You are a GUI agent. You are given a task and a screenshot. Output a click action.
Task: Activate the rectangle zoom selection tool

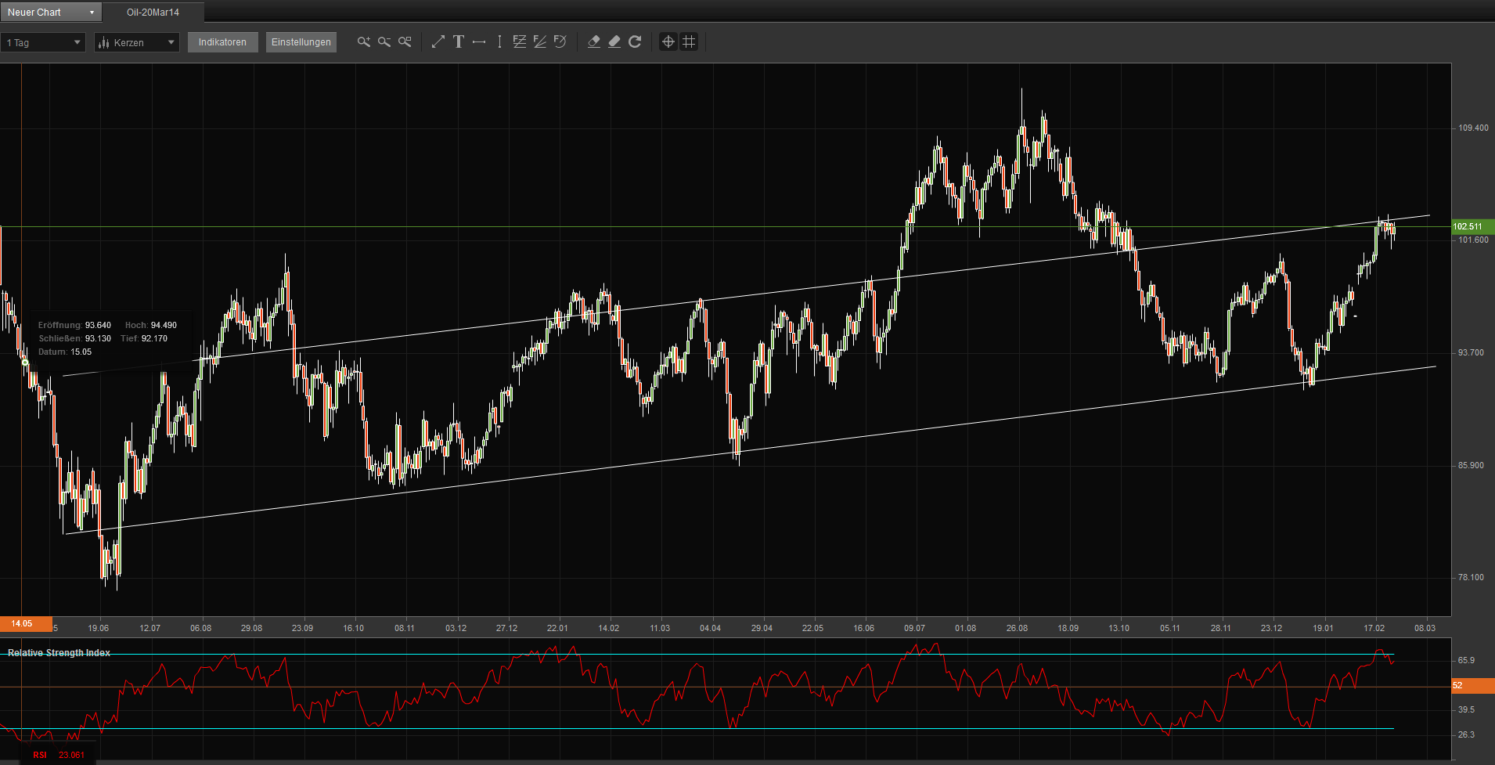tap(404, 41)
